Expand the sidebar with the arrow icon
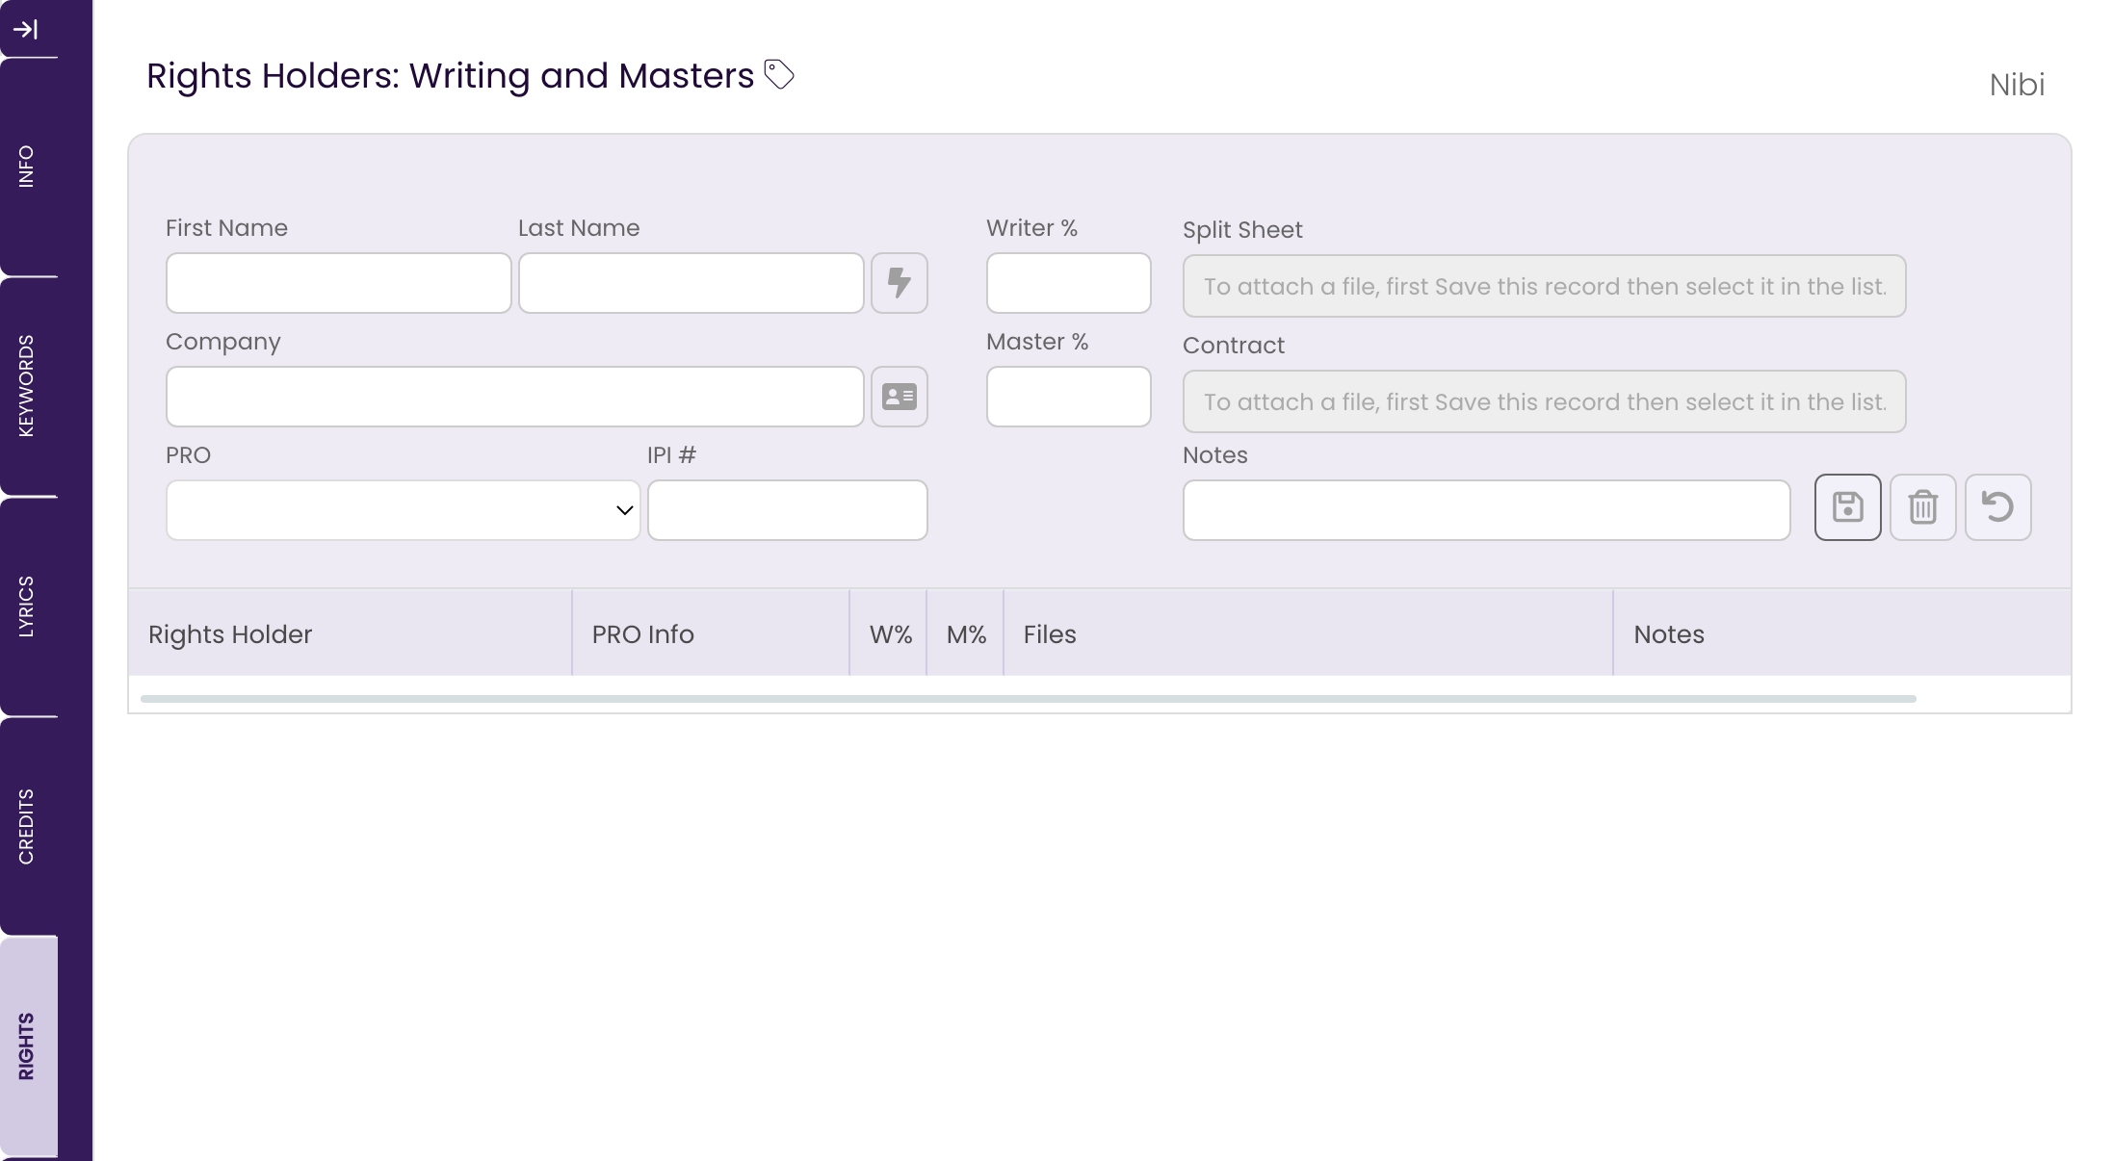Screen dimensions: 2113x1161 pos(26,30)
